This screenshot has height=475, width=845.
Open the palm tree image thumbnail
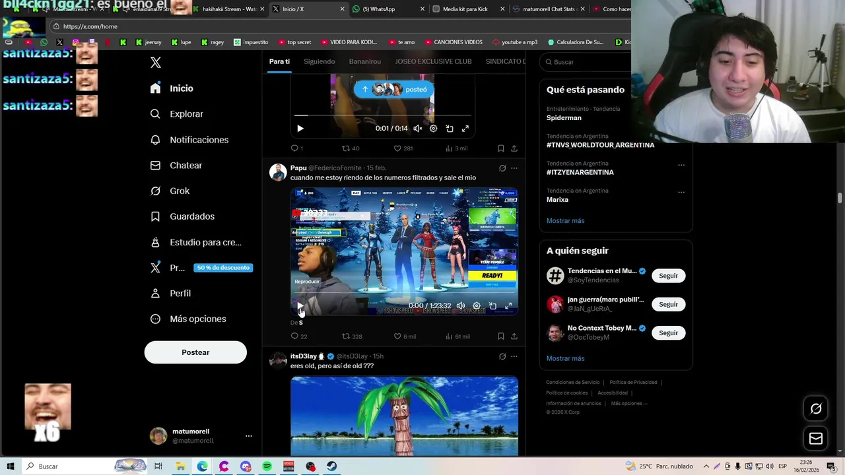pyautogui.click(x=404, y=416)
